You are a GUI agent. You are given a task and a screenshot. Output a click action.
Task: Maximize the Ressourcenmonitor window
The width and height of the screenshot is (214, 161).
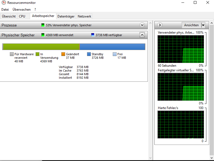pos(195,2)
